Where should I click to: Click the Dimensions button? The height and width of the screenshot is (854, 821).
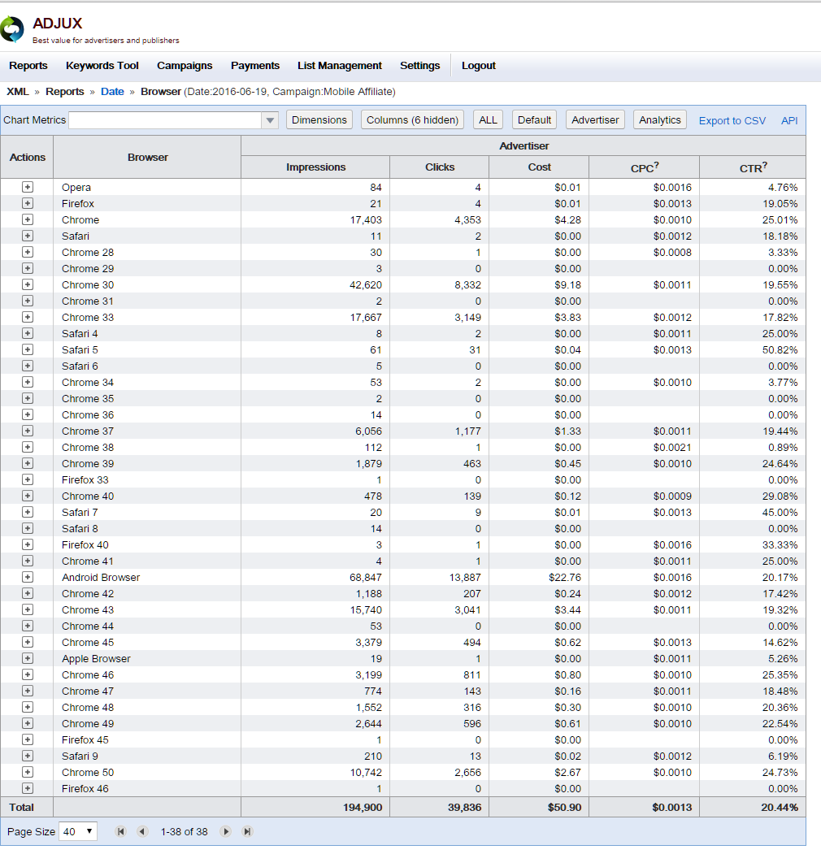tap(319, 119)
